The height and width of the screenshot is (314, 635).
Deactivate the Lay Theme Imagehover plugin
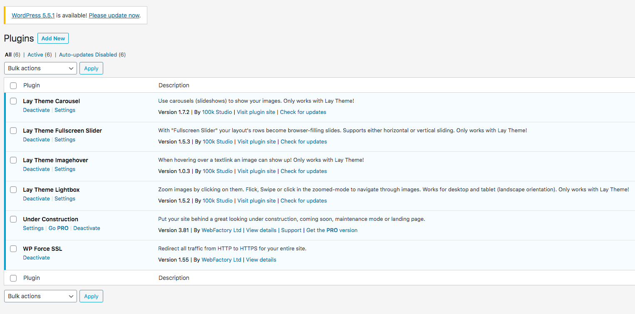click(x=36, y=169)
